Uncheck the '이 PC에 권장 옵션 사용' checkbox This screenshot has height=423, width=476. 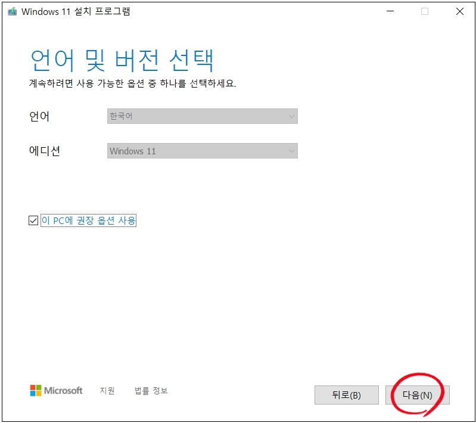[33, 220]
